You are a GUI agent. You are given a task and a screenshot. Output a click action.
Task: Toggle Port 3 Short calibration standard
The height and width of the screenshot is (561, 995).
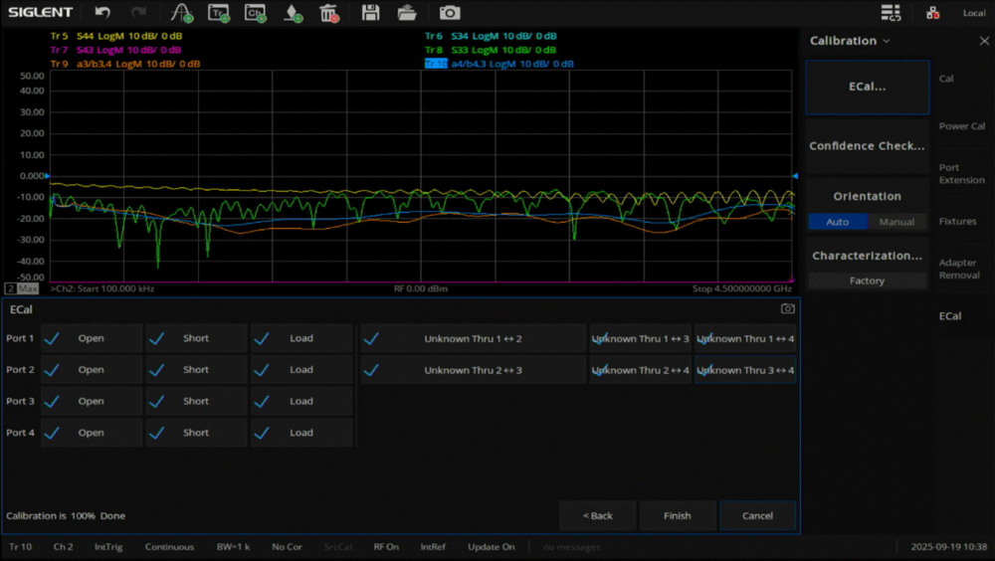[196, 401]
